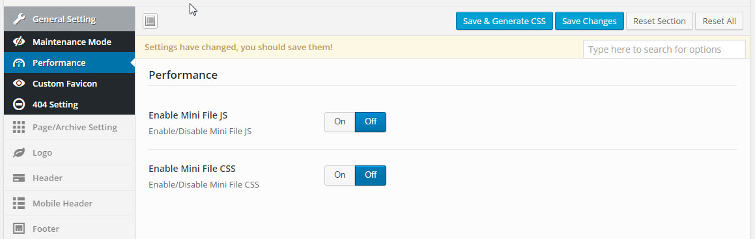
Task: Click the Footer layout icon
Action: (19, 229)
